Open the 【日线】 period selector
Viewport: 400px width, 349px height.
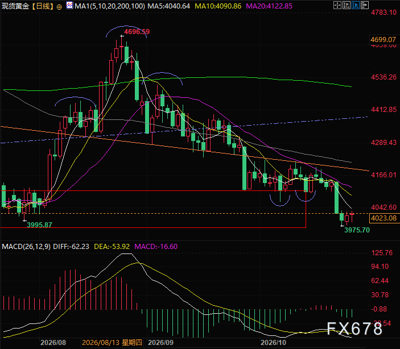click(x=43, y=6)
